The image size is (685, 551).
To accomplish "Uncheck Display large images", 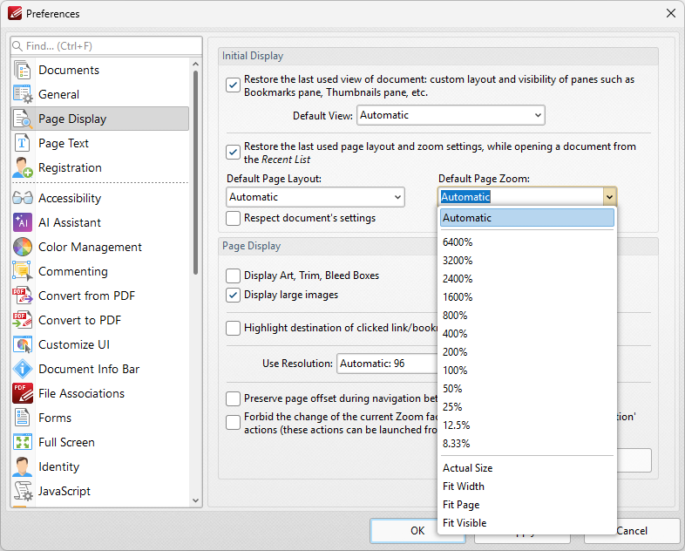I will pyautogui.click(x=233, y=295).
